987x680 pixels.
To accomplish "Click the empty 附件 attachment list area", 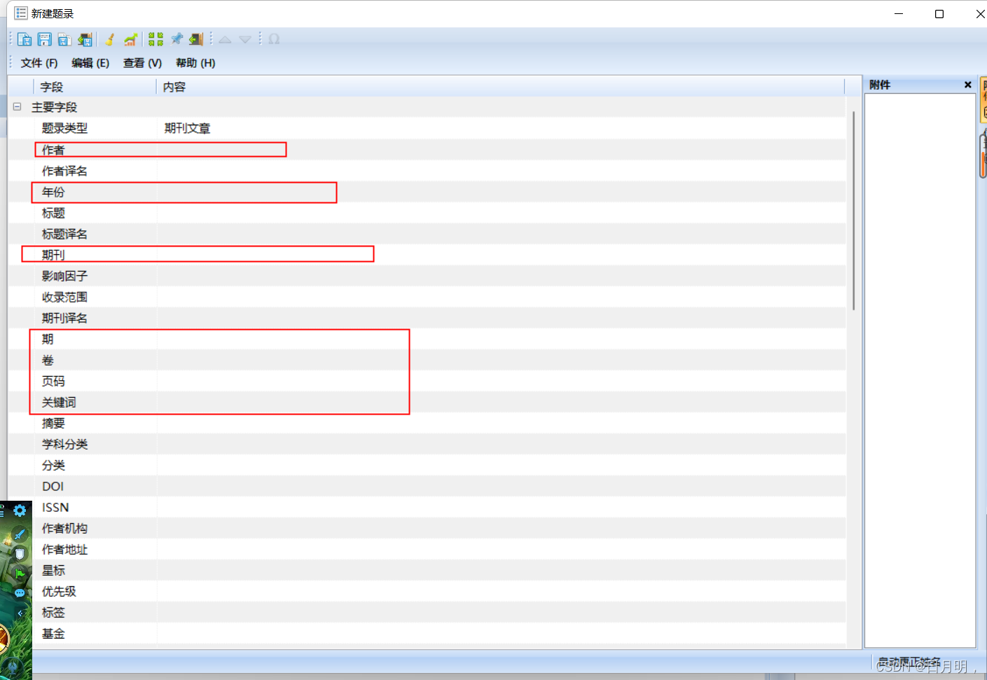I will coord(920,370).
